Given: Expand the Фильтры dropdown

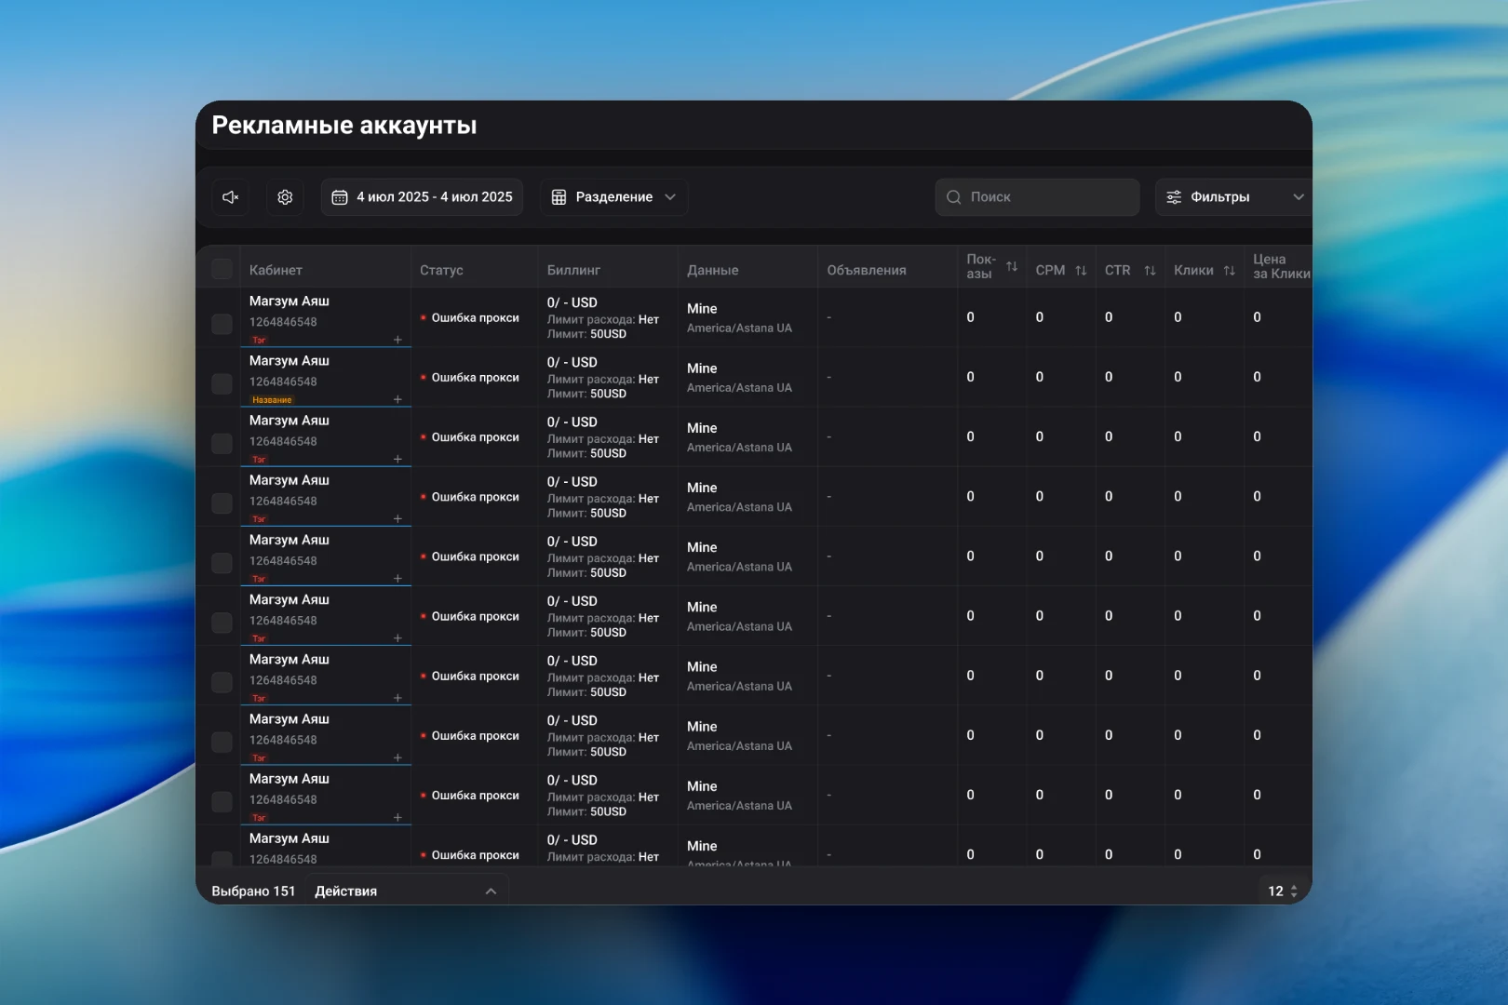Looking at the screenshot, I should pyautogui.click(x=1234, y=197).
